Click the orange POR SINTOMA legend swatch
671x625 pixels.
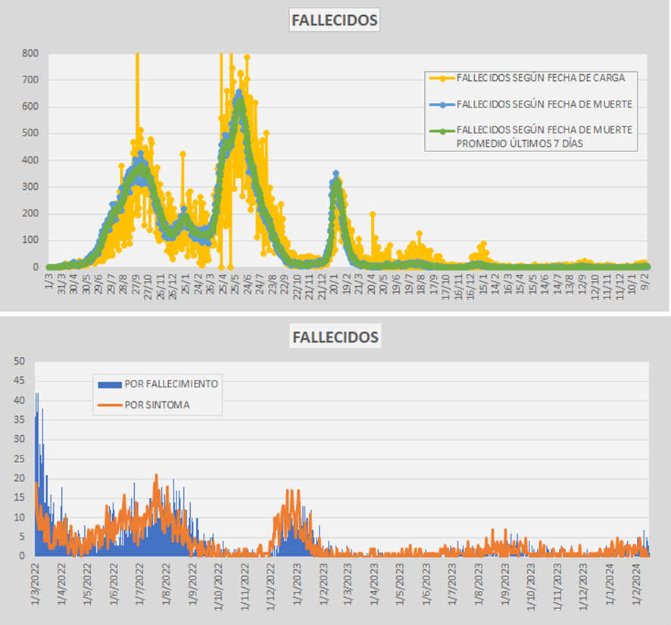(110, 406)
